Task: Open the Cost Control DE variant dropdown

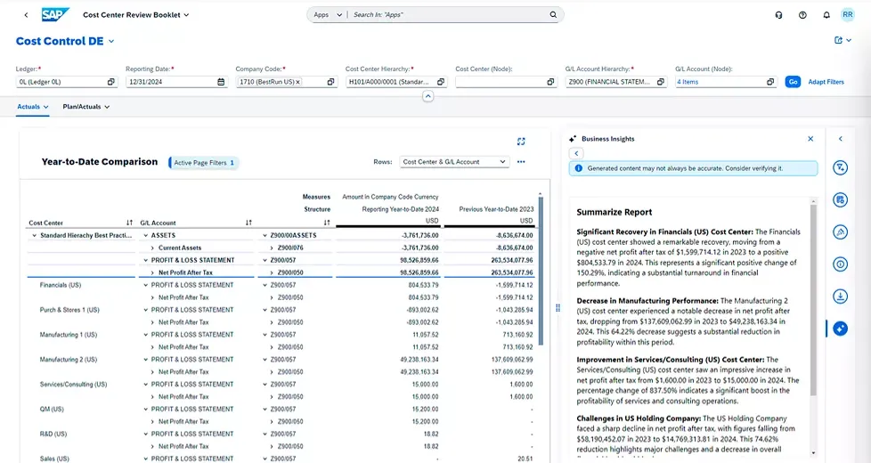Action: [111, 41]
